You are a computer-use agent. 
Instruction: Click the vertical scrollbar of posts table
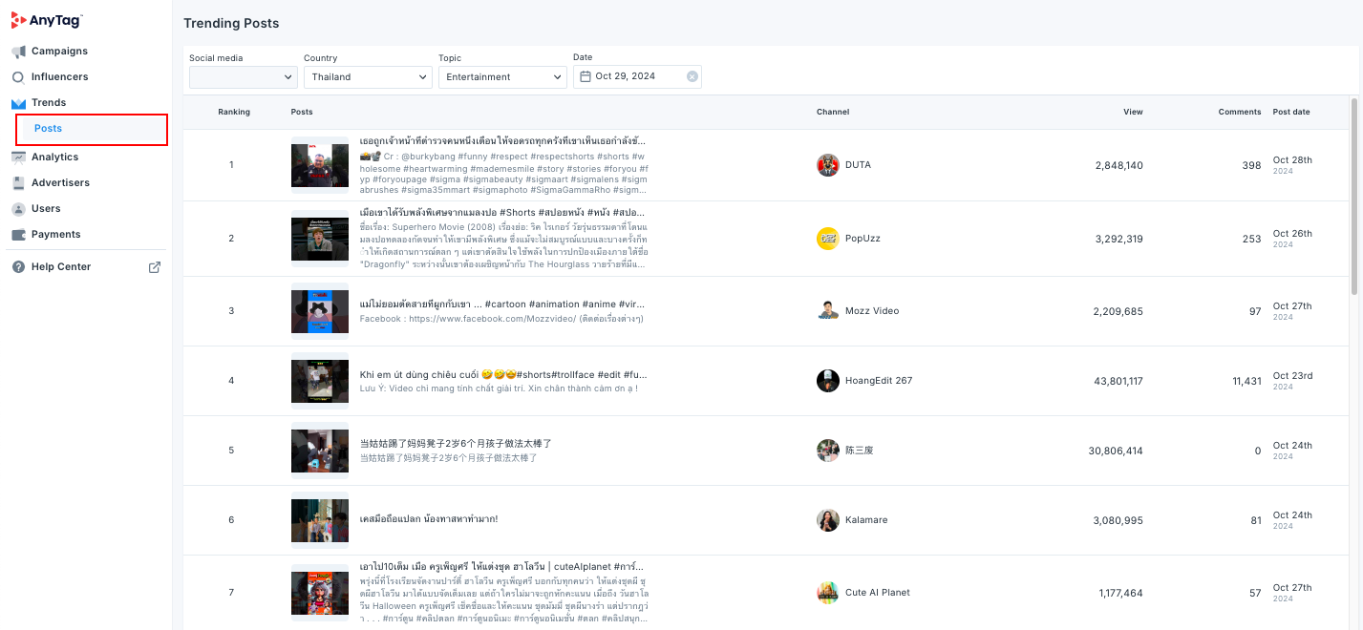pos(1353,196)
